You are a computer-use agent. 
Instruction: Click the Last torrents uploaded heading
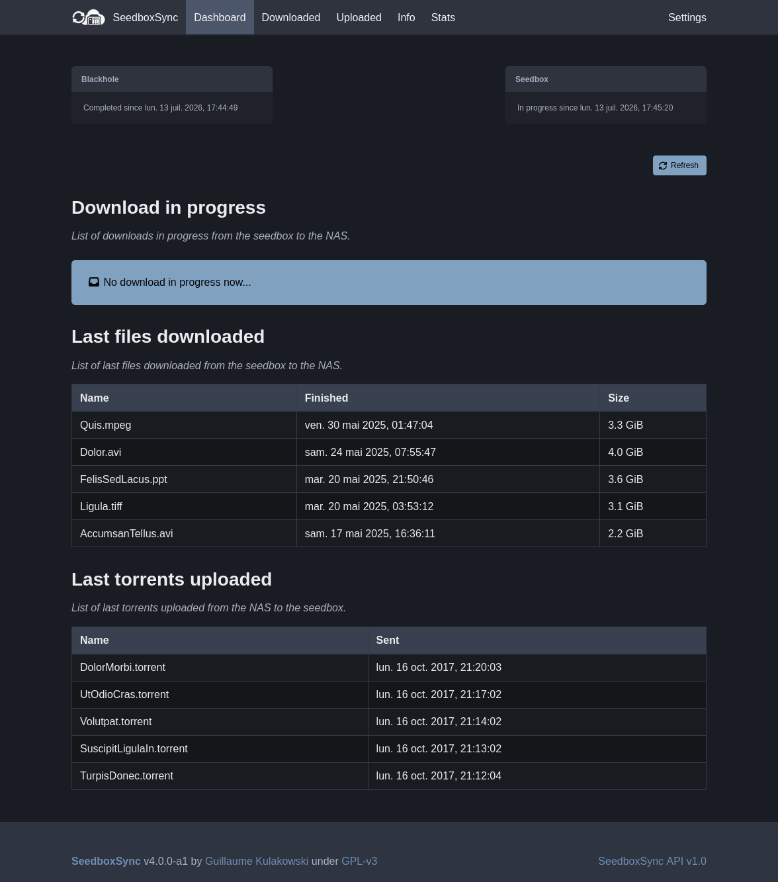pyautogui.click(x=171, y=579)
